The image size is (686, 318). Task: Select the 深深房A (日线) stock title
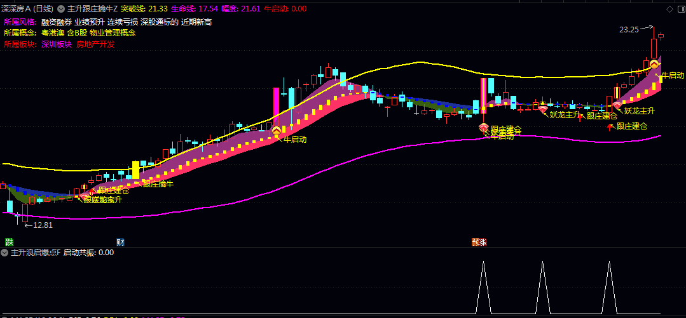coord(27,9)
